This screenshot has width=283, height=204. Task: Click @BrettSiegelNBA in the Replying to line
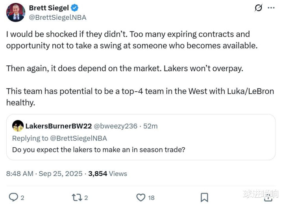click(77, 138)
